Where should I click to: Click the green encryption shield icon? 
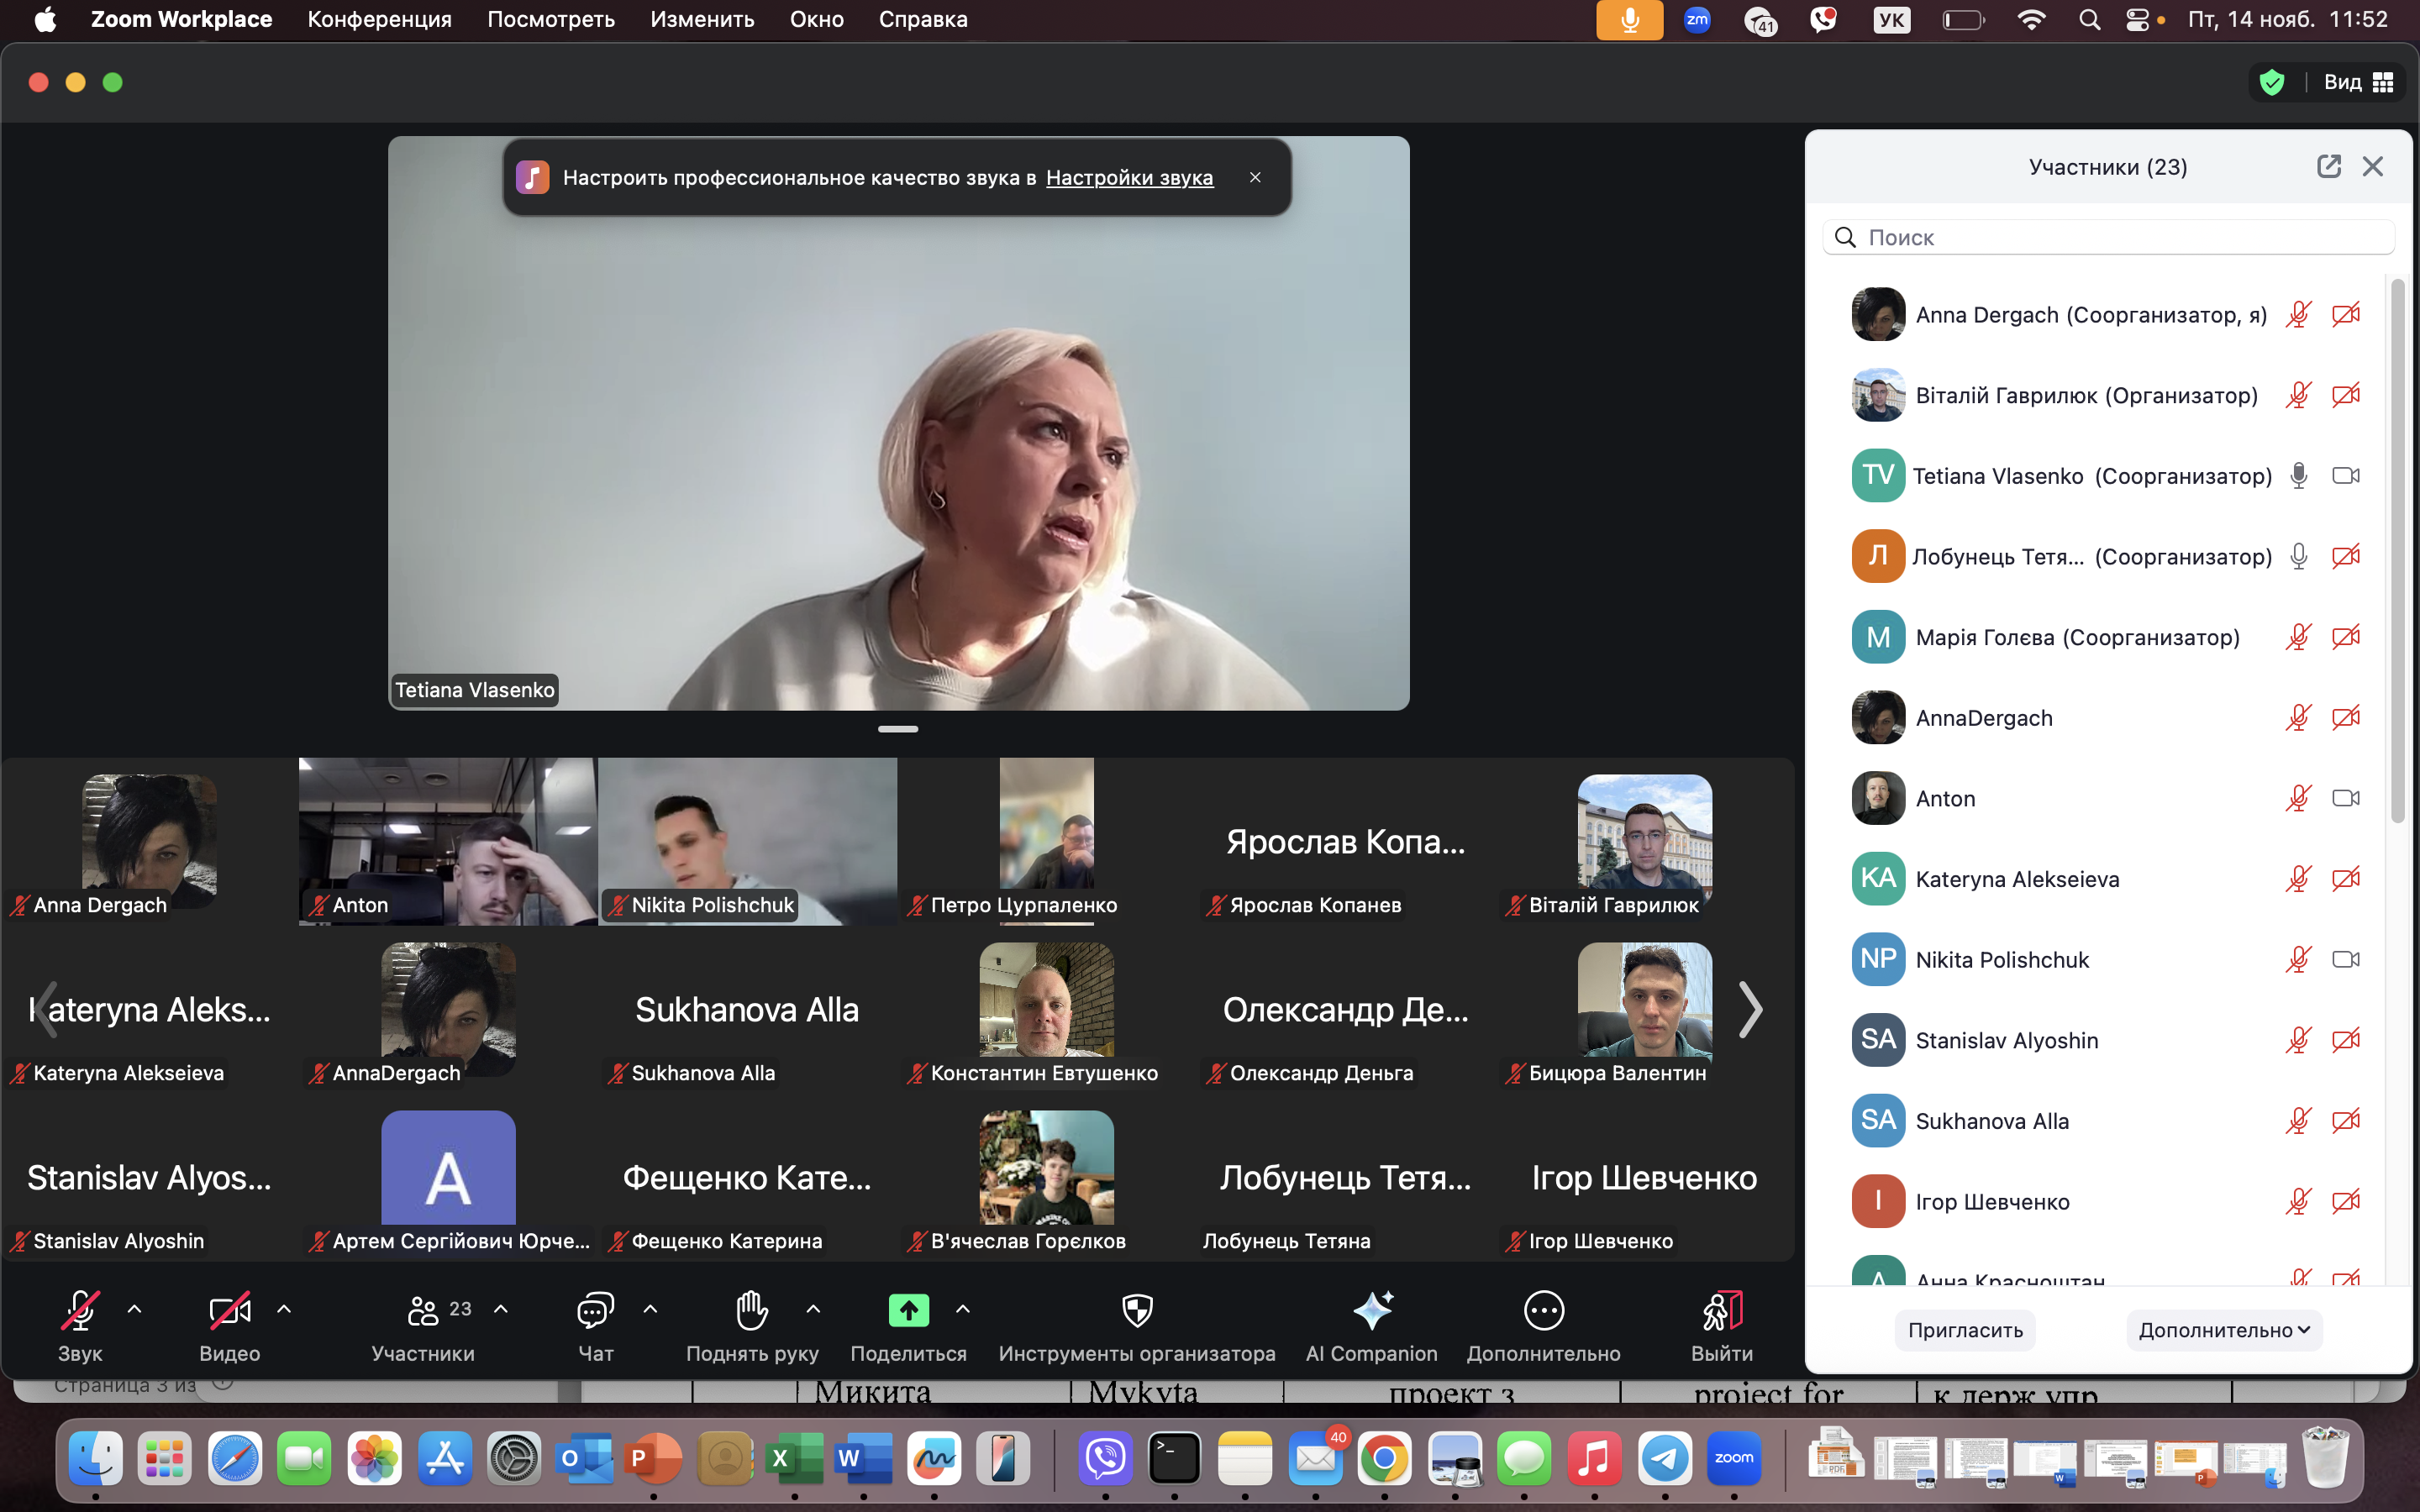(x=2272, y=82)
